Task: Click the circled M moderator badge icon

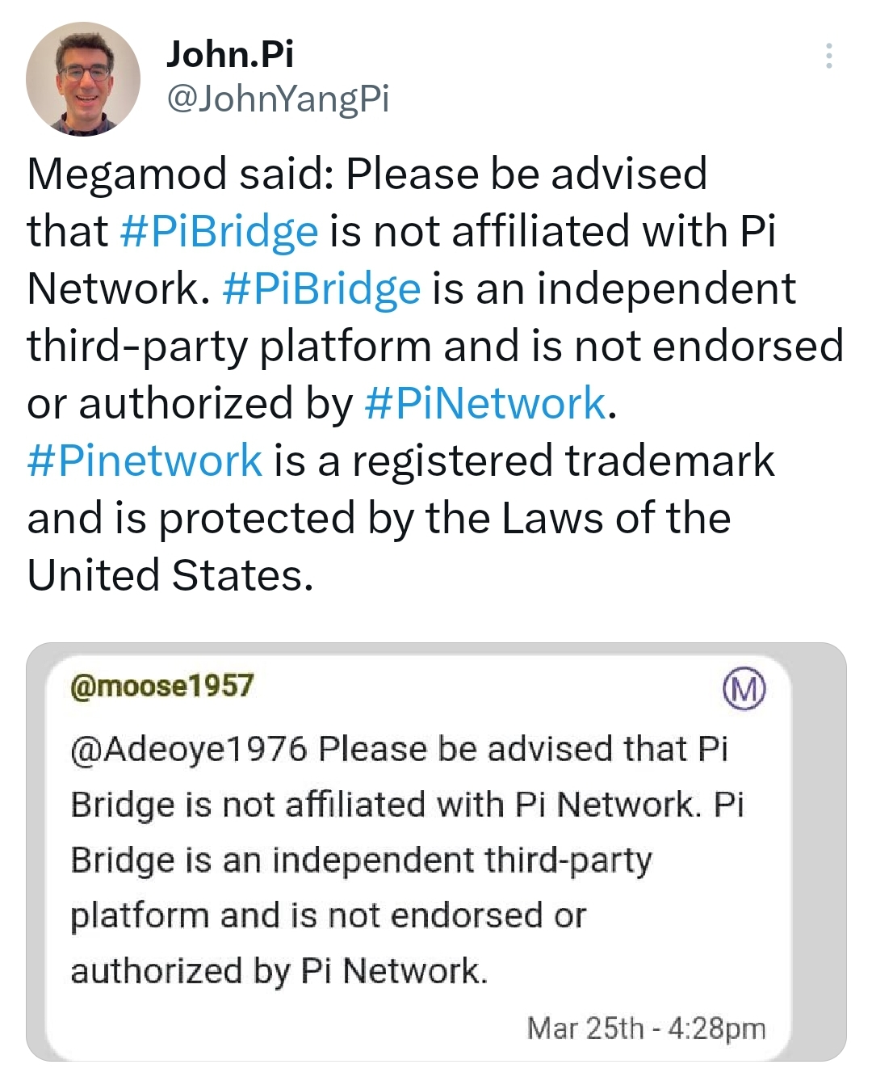Action: [743, 688]
